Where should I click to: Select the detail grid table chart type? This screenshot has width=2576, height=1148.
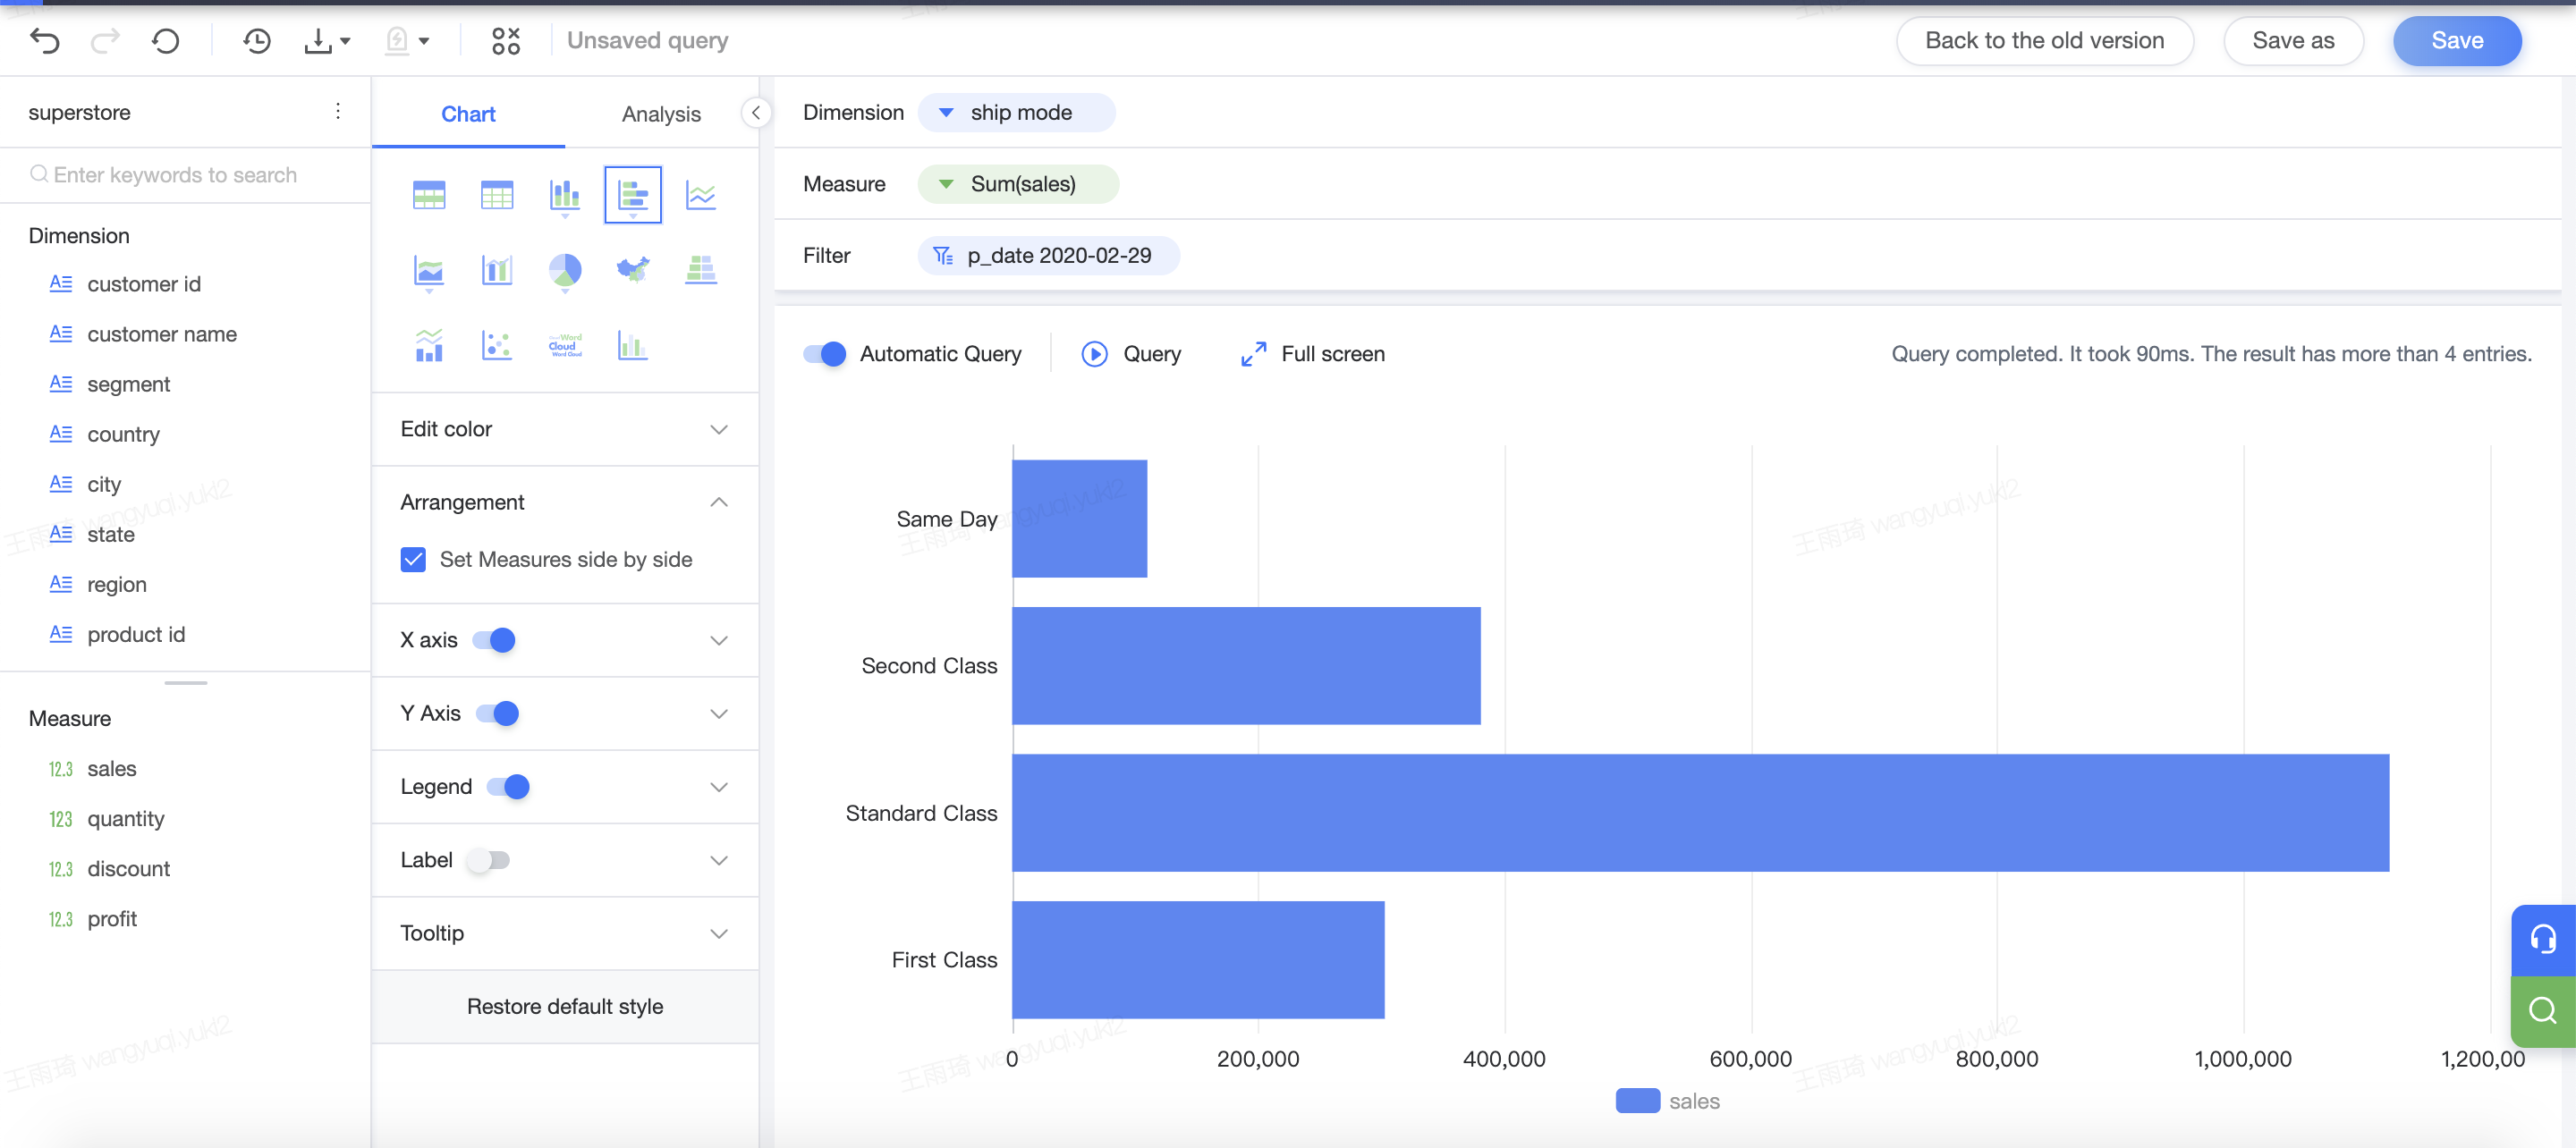click(497, 194)
